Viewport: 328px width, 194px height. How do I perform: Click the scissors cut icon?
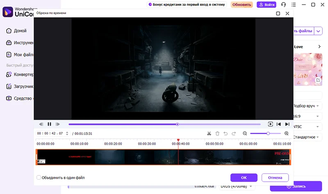209,134
